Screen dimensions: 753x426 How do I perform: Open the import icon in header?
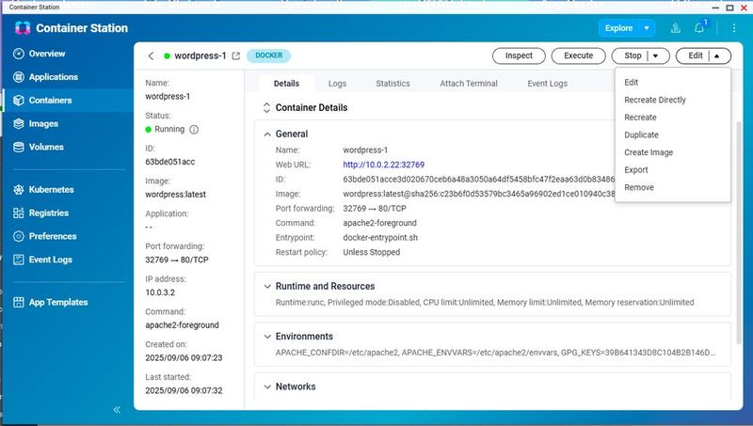point(676,28)
